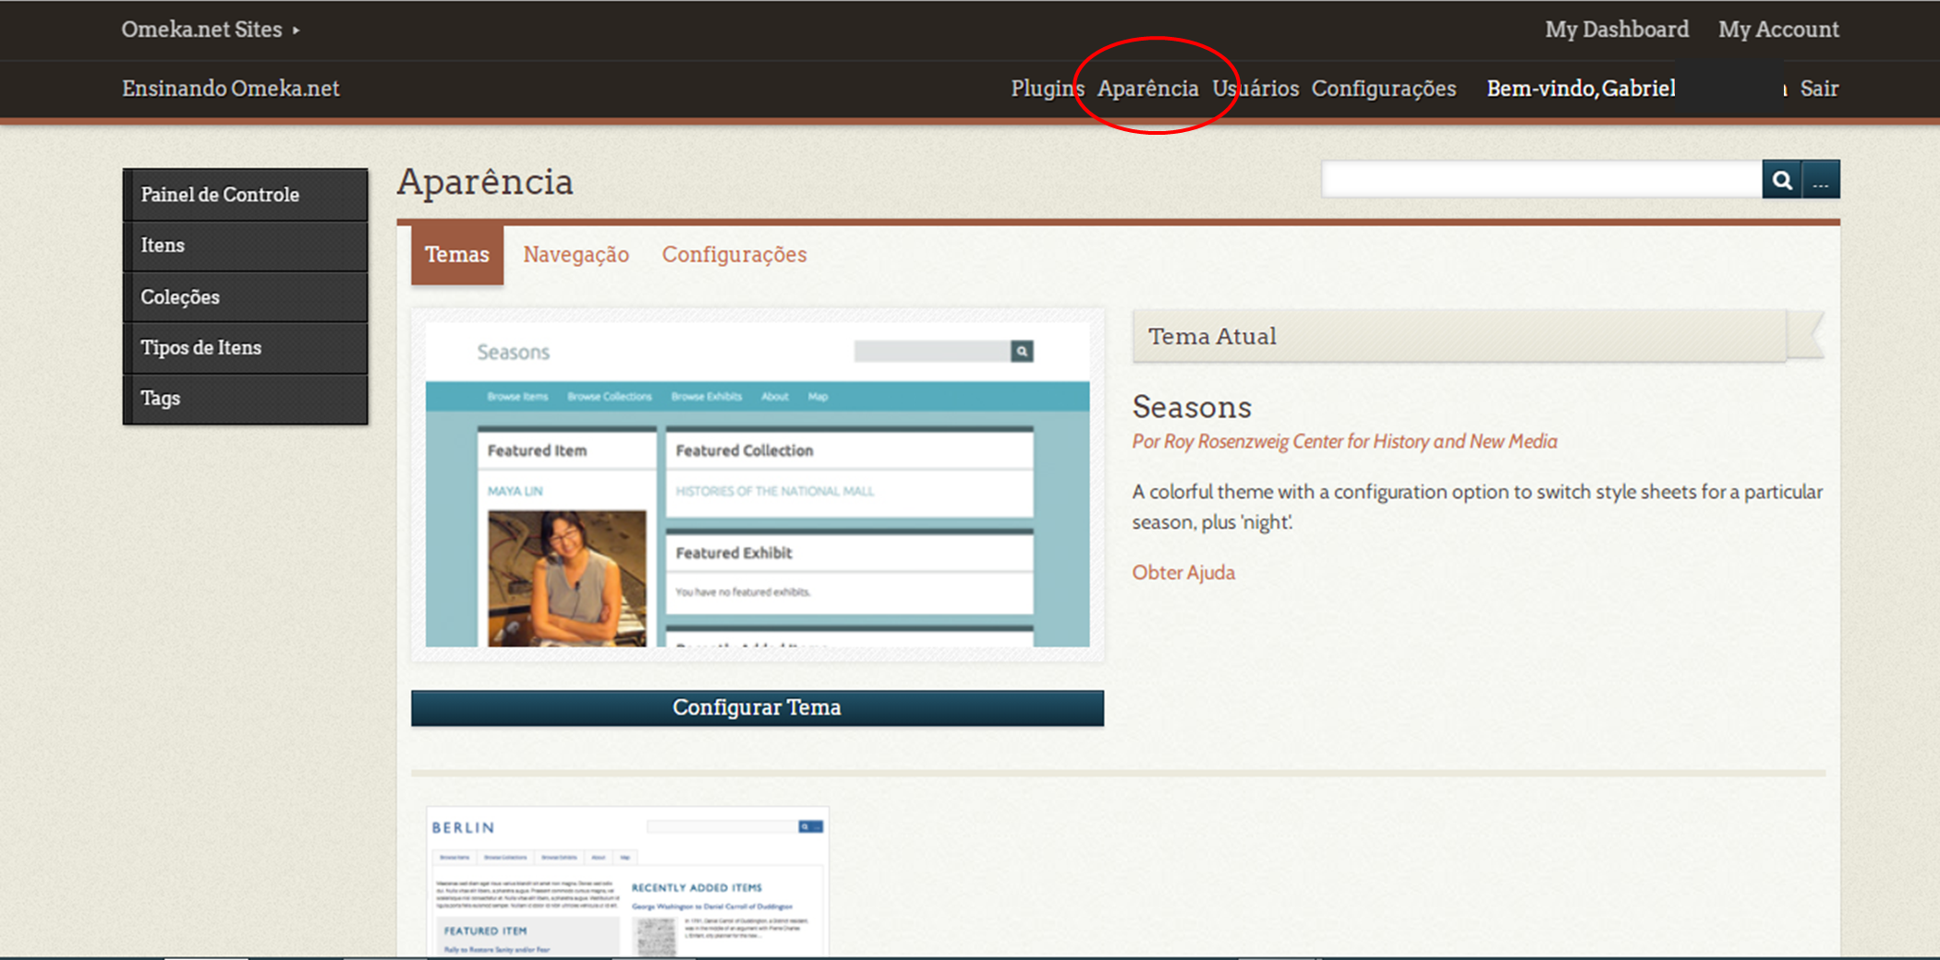
Task: Go to Painel de Controle
Action: 220,194
